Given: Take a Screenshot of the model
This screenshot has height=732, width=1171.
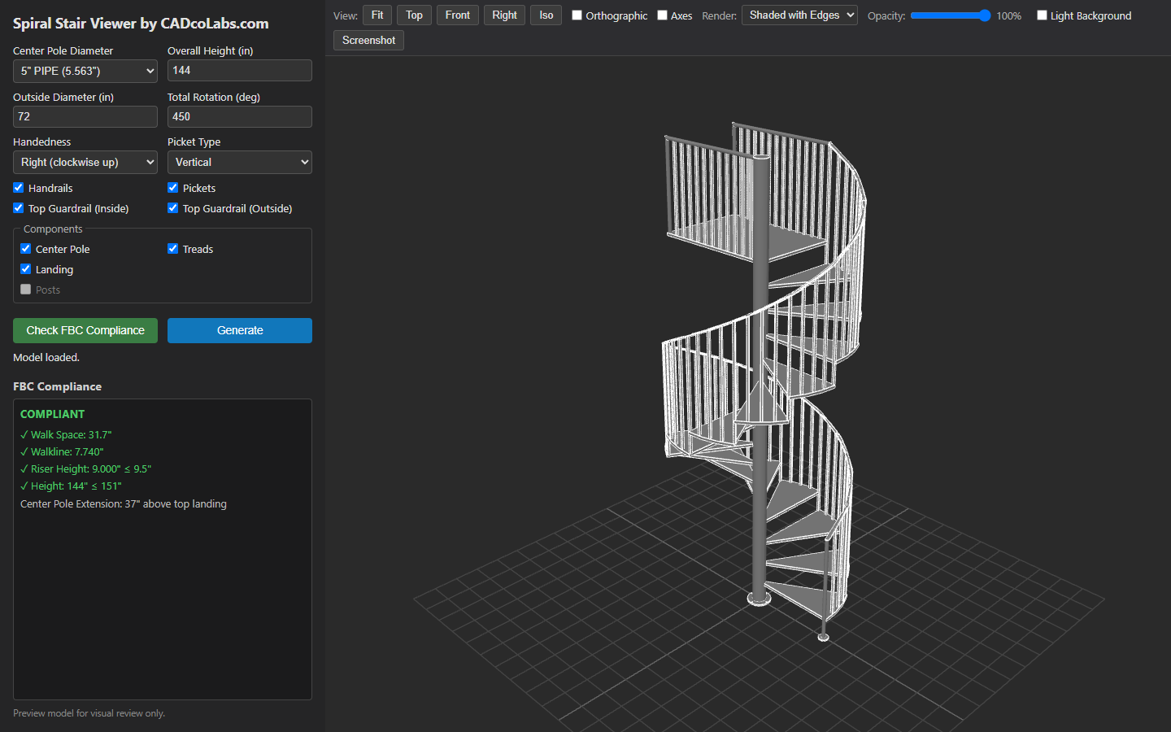Looking at the screenshot, I should click(x=368, y=40).
